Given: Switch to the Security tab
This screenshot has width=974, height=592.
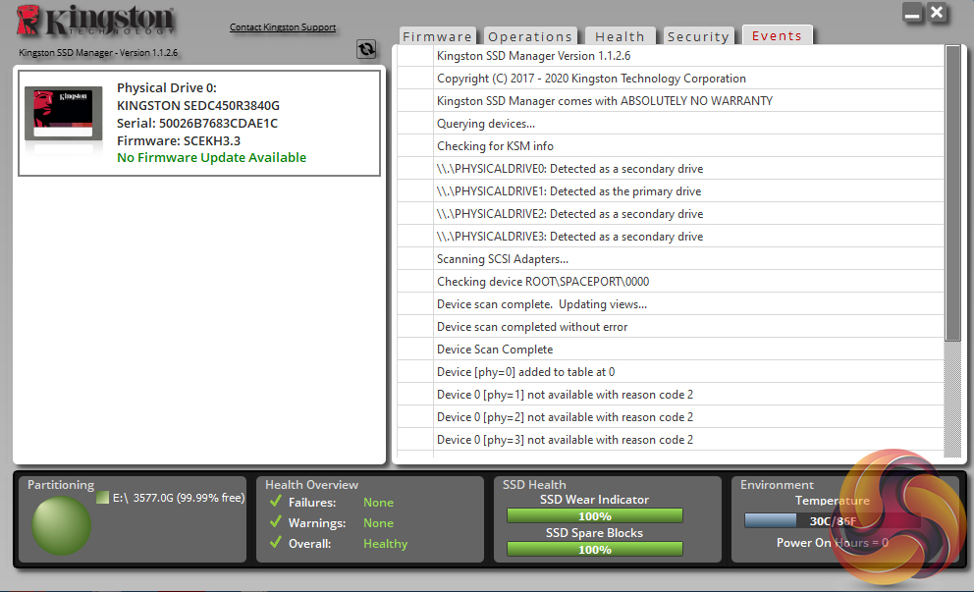Looking at the screenshot, I should point(698,36).
